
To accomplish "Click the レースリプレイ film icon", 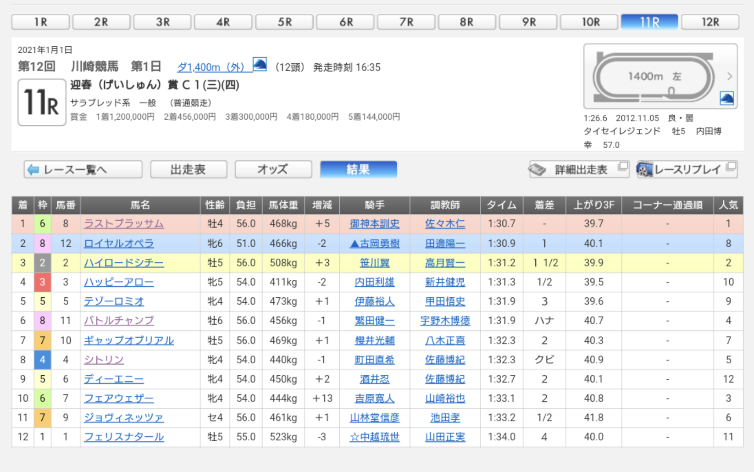I will pyautogui.click(x=644, y=170).
